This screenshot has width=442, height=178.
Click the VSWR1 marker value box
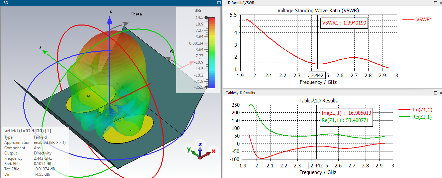344,23
